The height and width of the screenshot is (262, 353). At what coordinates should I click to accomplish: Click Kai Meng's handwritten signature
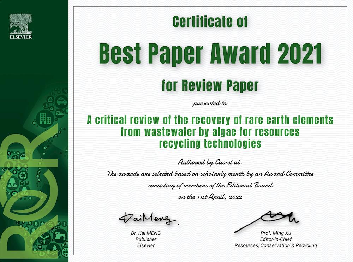pyautogui.click(x=148, y=219)
